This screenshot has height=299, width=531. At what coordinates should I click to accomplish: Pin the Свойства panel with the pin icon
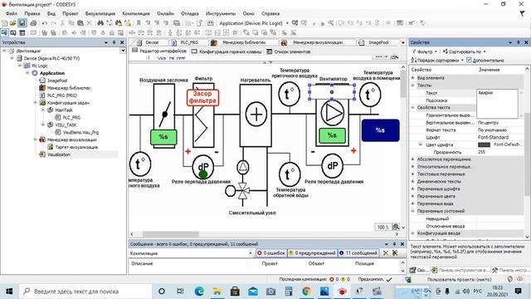coord(518,42)
